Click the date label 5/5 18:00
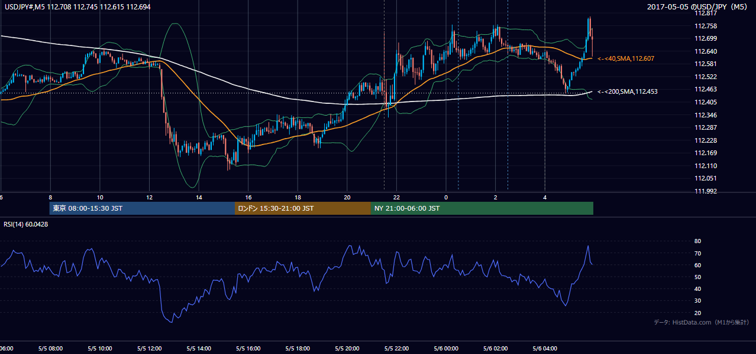The width and height of the screenshot is (756, 354). point(298,349)
